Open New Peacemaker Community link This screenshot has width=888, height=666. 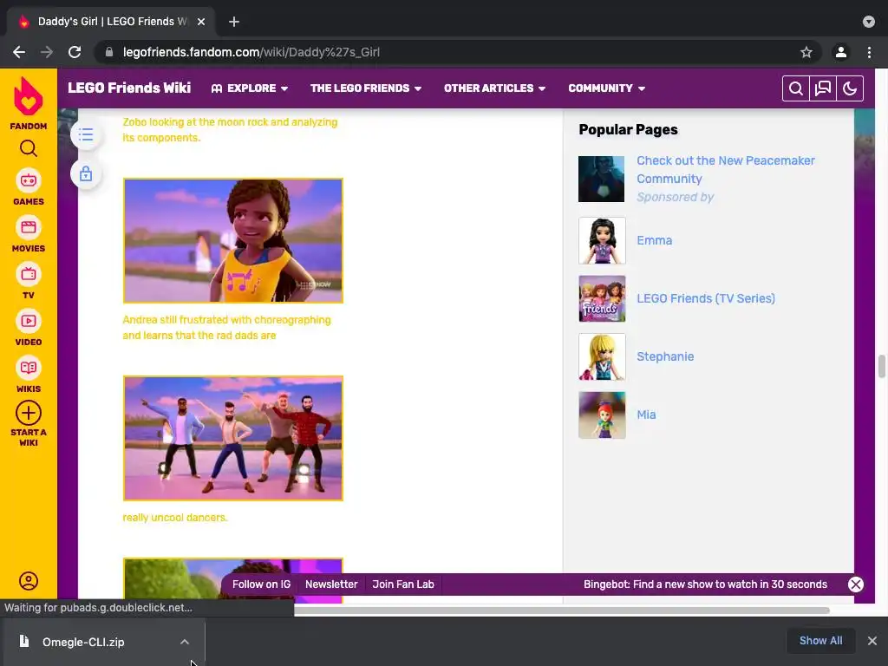(726, 169)
